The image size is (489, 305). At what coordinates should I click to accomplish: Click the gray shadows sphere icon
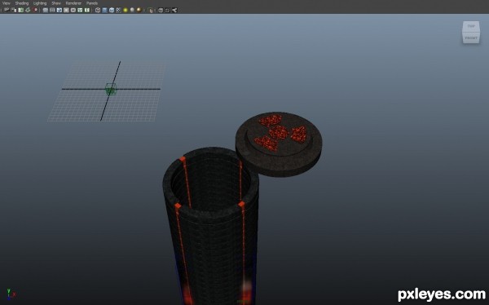coord(132,10)
